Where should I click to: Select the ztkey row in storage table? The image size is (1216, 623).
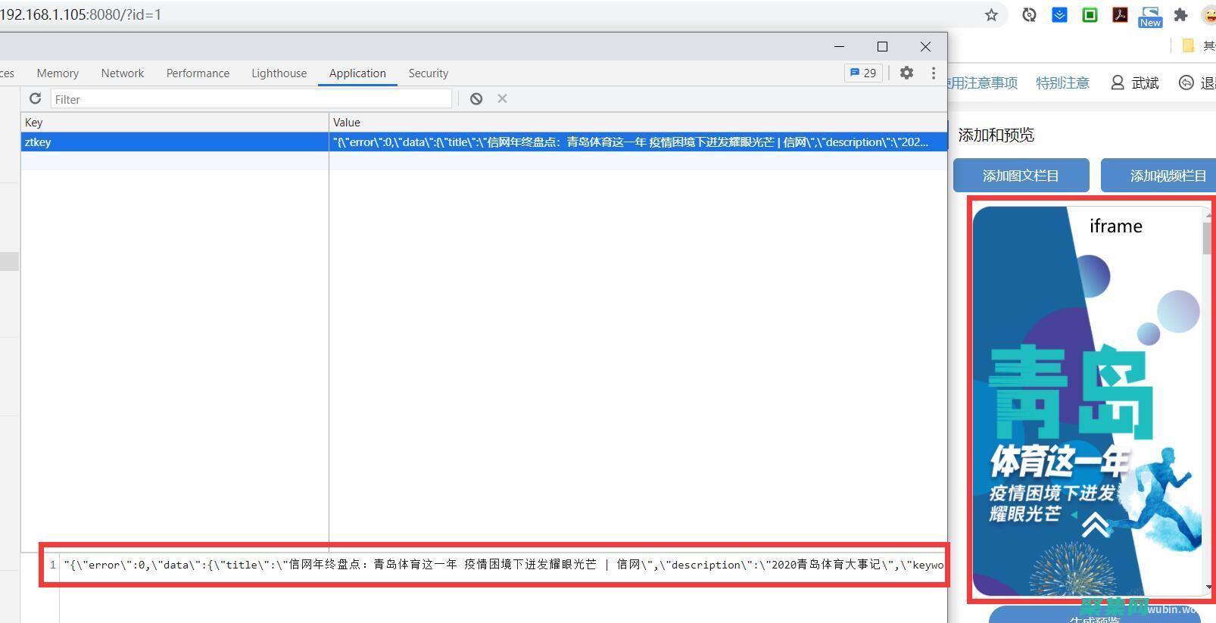click(x=174, y=142)
